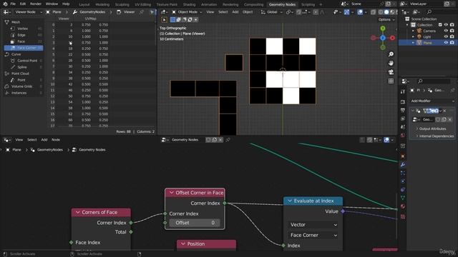Toggle perspective/orthographic grid icon
Image resolution: width=458 pixels, height=257 pixels.
pyautogui.click(x=391, y=81)
